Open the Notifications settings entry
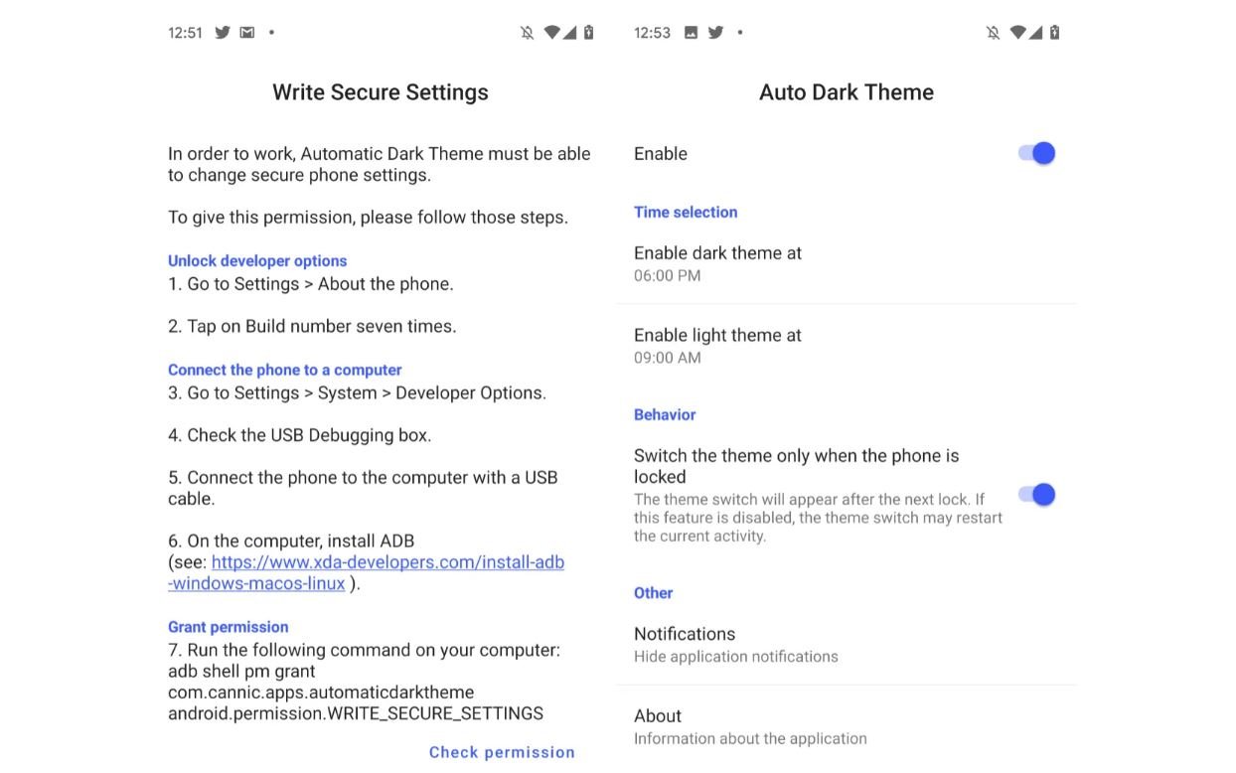Image resolution: width=1236 pixels, height=773 pixels. 735,645
